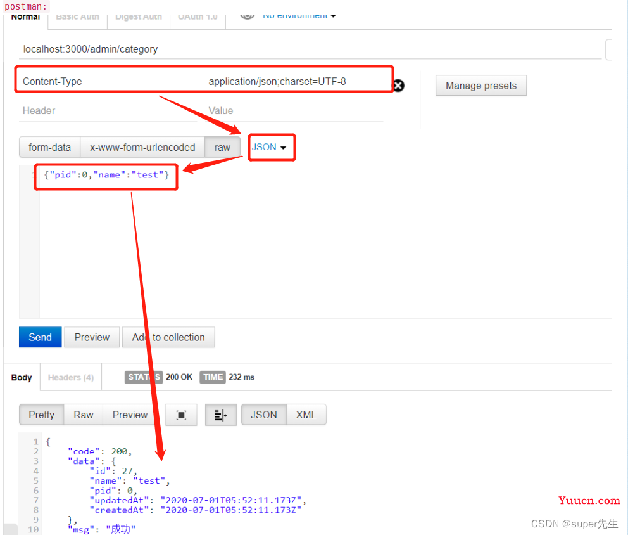The height and width of the screenshot is (535, 628).
Task: Format the response as XML
Action: click(306, 415)
